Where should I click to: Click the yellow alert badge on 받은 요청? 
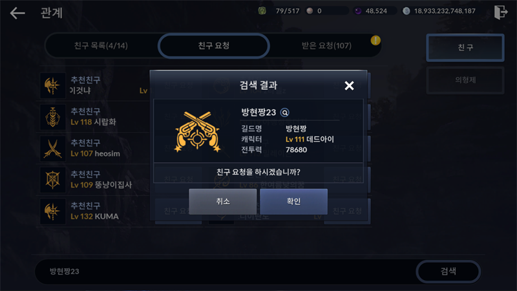pyautogui.click(x=375, y=41)
